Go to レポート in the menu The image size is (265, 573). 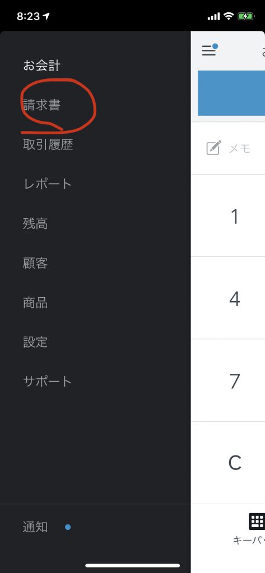(x=48, y=184)
